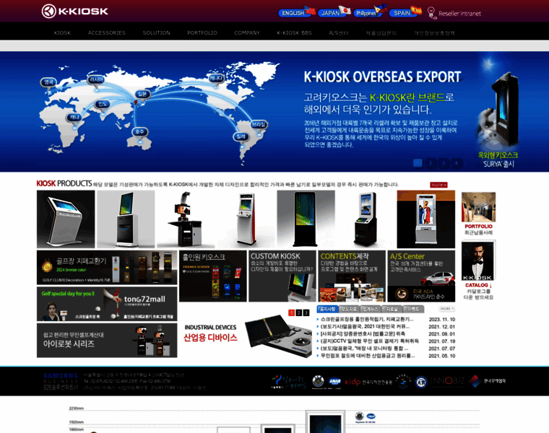Open the tong72mall golf banner
This screenshot has height=433, width=549.
tap(107, 304)
